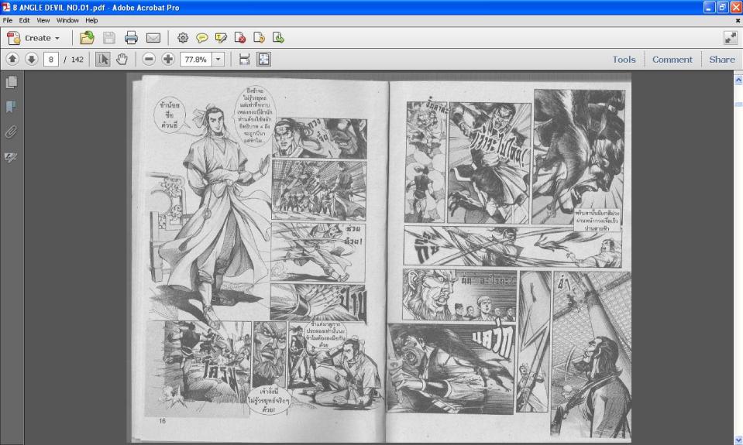
Task: Zoom in with plus button
Action: click(168, 59)
